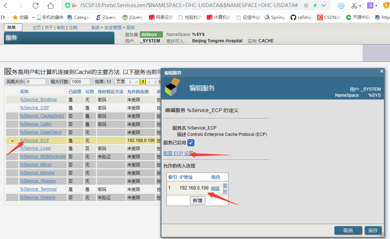Open the %Service_Login service
The height and width of the screenshot is (239, 390).
[35, 148]
